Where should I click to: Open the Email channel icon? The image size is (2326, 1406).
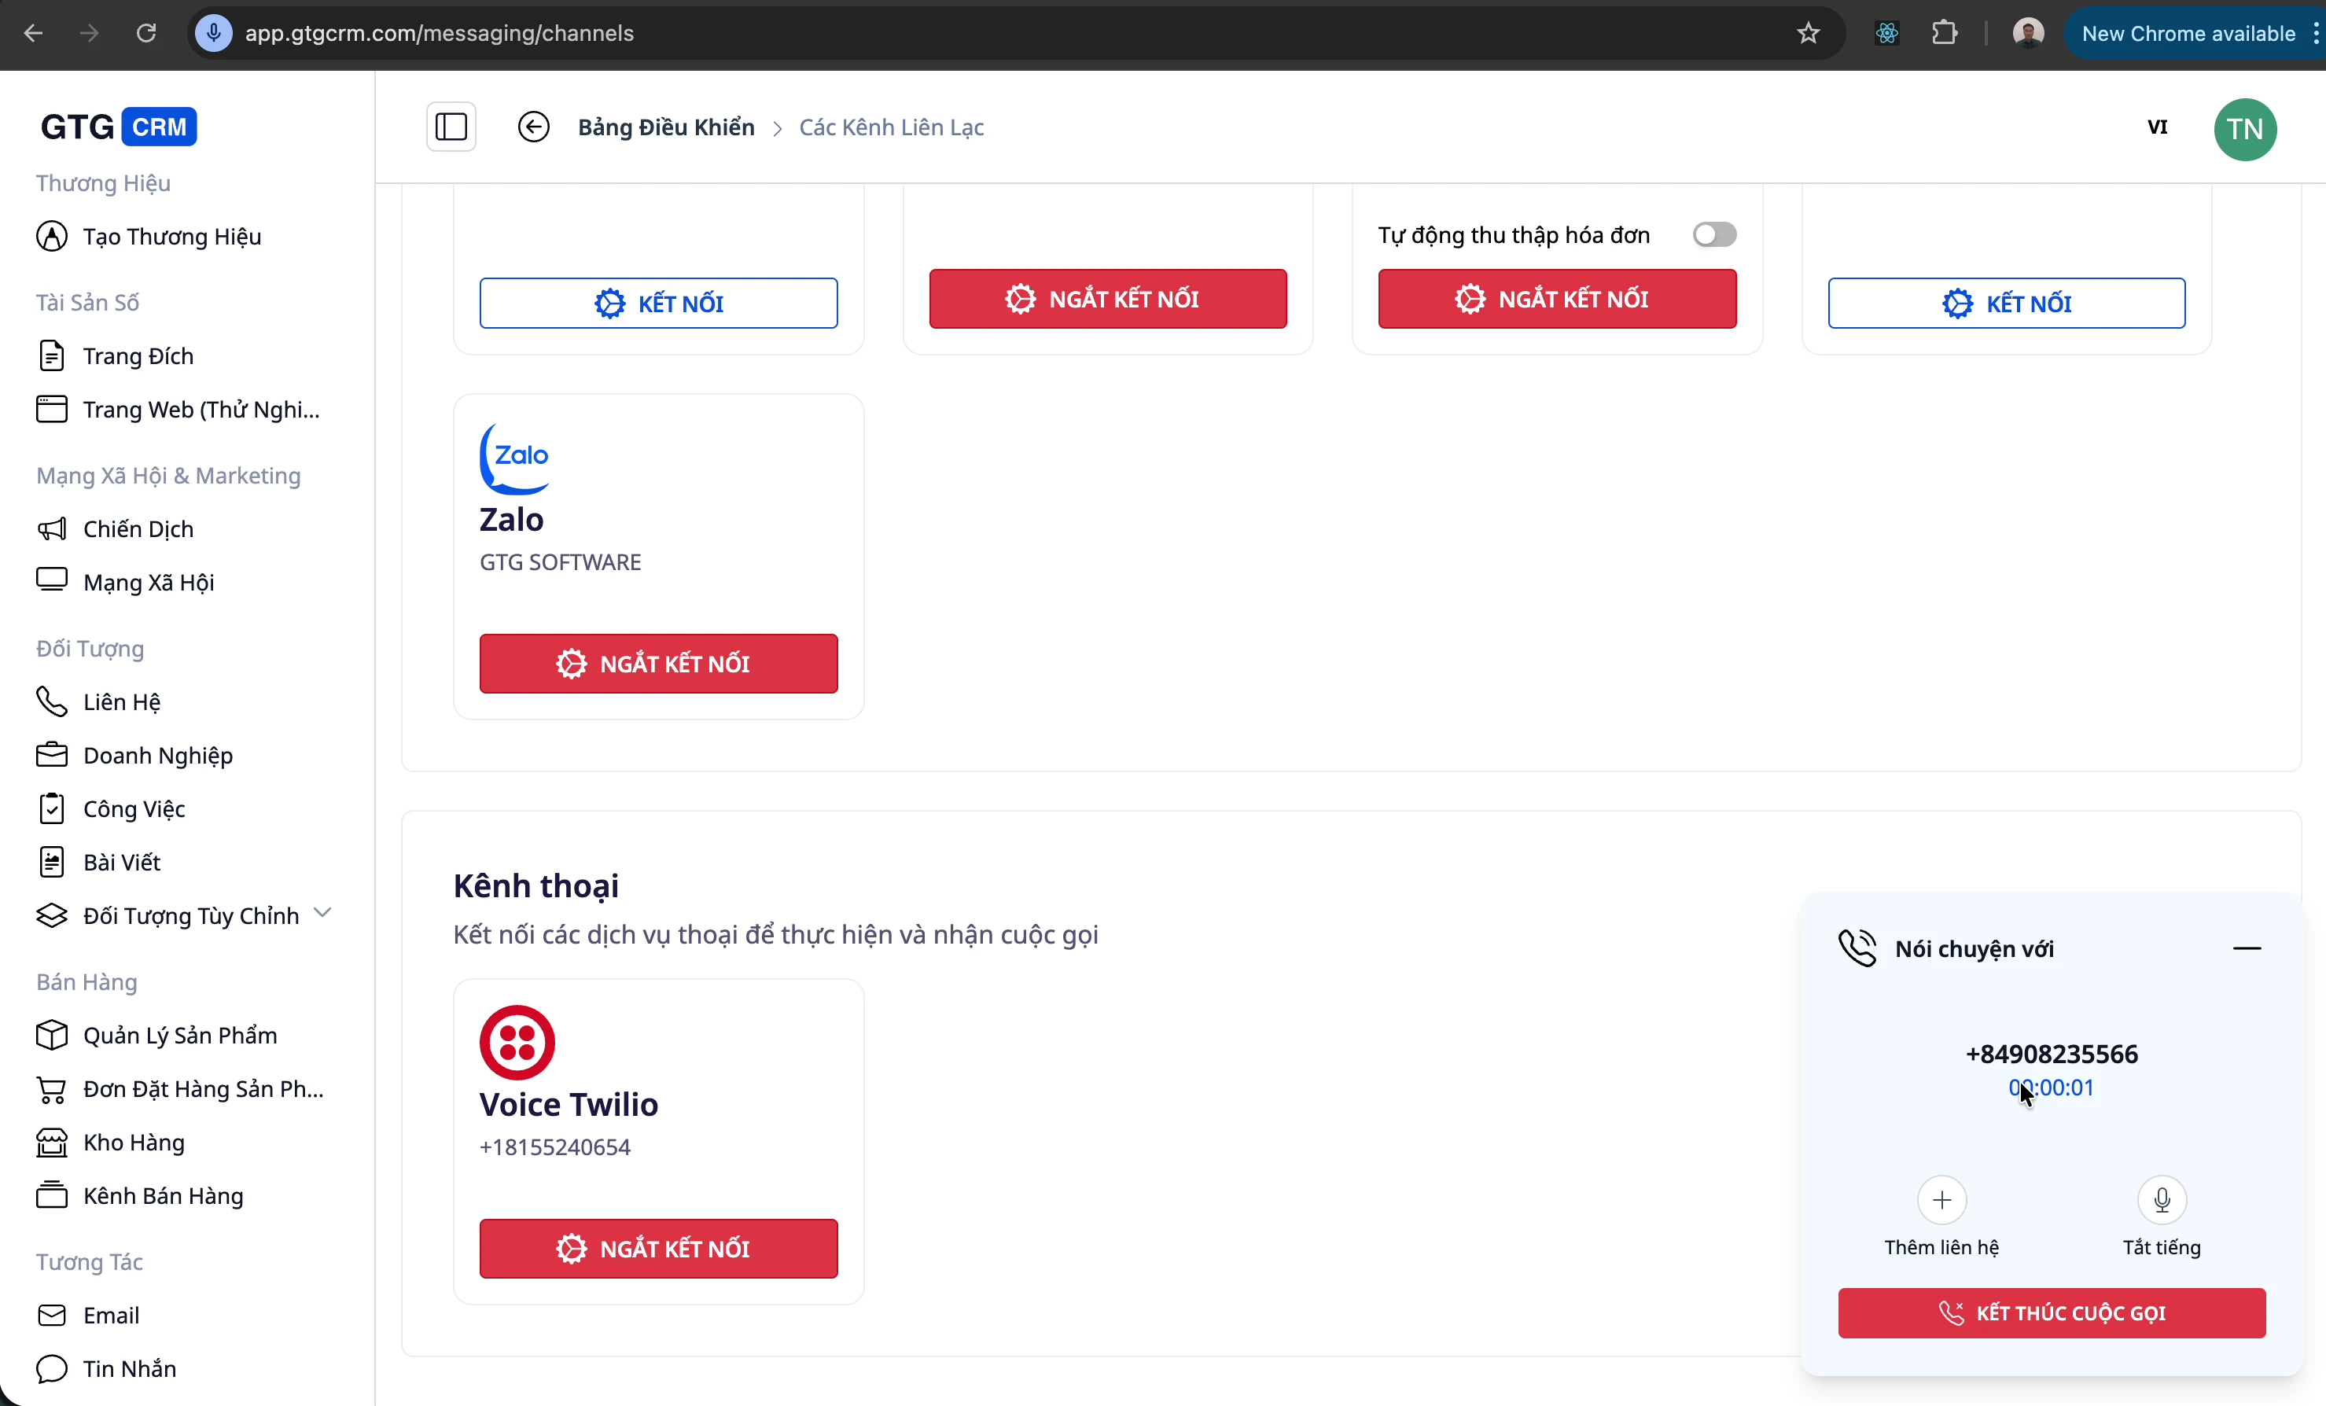52,1316
